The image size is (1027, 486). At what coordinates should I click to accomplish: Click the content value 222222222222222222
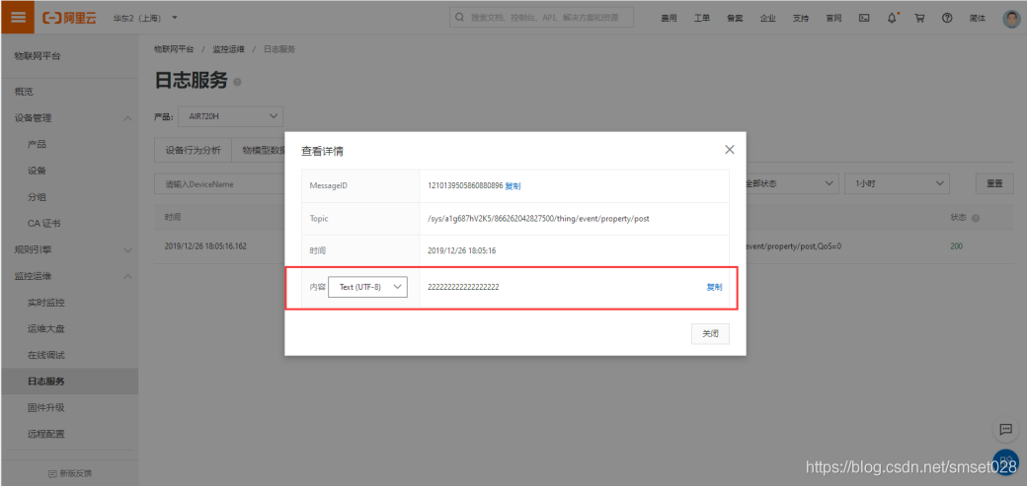[x=463, y=287]
